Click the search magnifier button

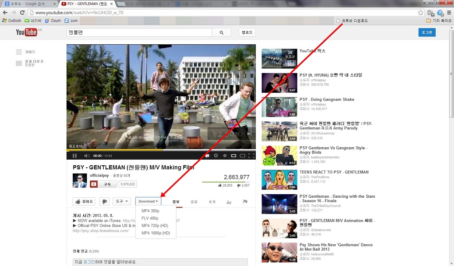[x=222, y=32]
